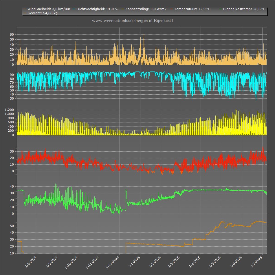This screenshot has width=275, height=275.
Task: Click the 1-3-2025 date axis label
Action: click(174, 262)
